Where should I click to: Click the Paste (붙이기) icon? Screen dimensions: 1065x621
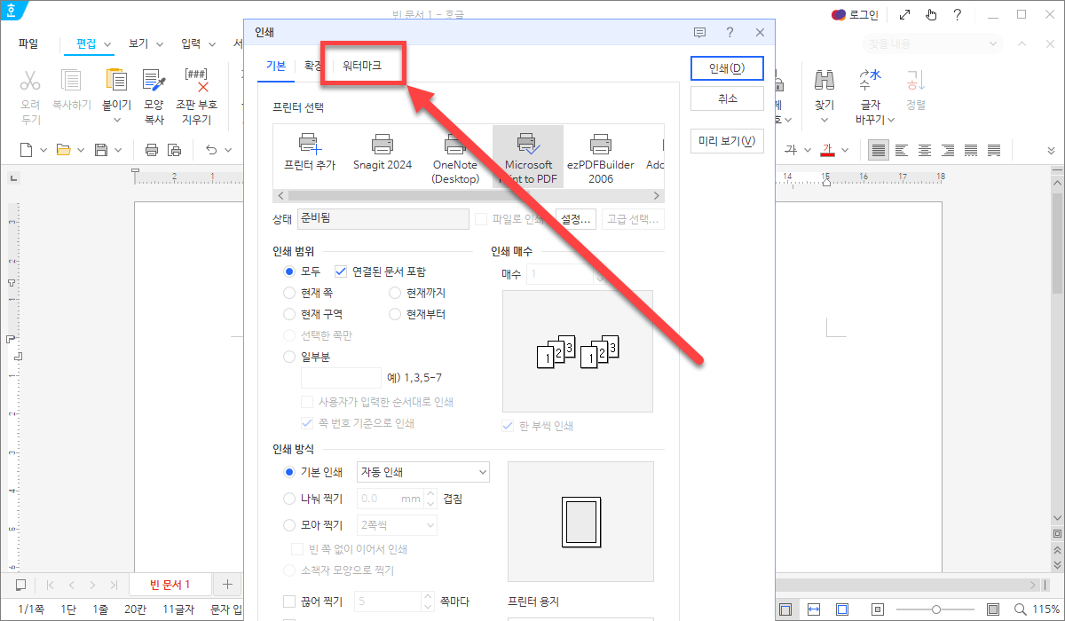click(x=116, y=81)
